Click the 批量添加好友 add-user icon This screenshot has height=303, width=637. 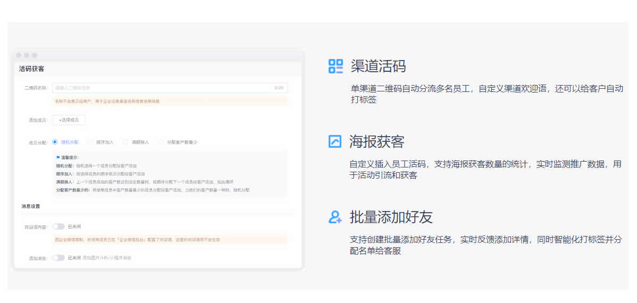coord(335,217)
